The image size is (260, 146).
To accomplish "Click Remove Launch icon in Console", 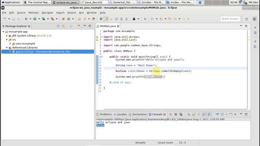I will [176, 114].
